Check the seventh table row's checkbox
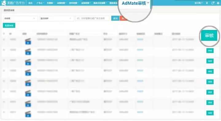221x121 pixels. point(4,102)
